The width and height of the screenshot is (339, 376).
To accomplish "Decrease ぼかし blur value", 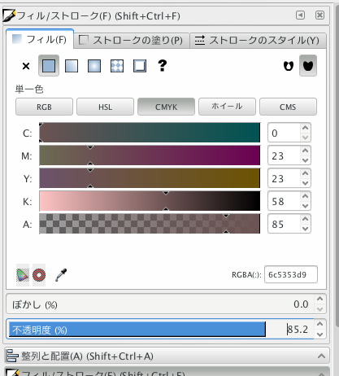I will pos(320,309).
